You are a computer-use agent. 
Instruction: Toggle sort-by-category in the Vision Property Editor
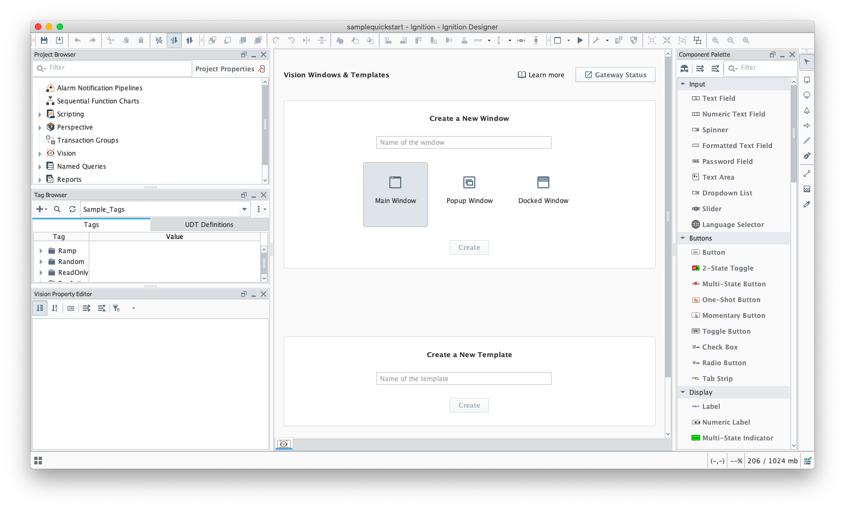pyautogui.click(x=40, y=308)
